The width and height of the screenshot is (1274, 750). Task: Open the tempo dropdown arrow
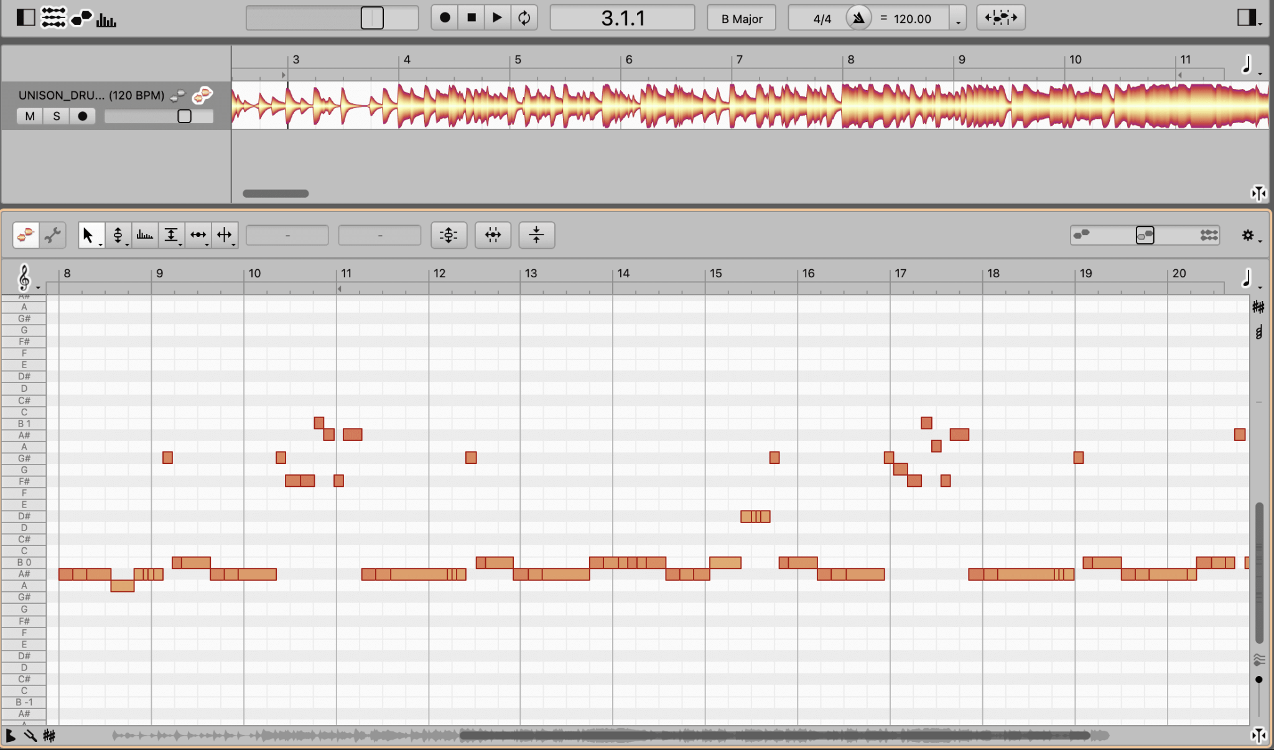958,21
